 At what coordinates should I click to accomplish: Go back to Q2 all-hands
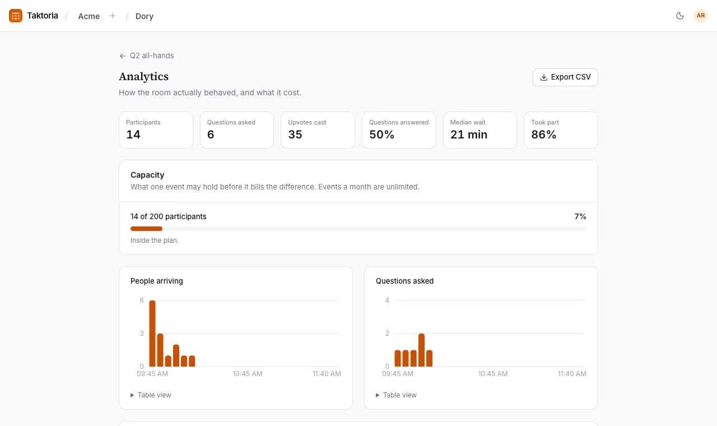[146, 56]
